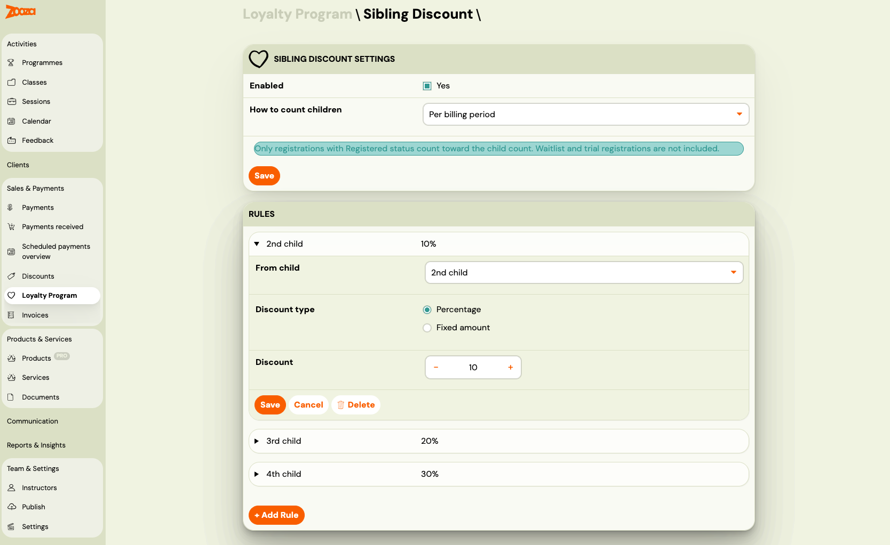Screen dimensions: 890x545
Task: Click the Add Rule button
Action: pyautogui.click(x=276, y=515)
